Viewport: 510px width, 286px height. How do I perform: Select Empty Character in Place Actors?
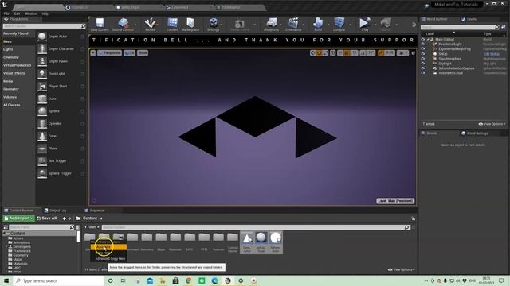[61, 49]
